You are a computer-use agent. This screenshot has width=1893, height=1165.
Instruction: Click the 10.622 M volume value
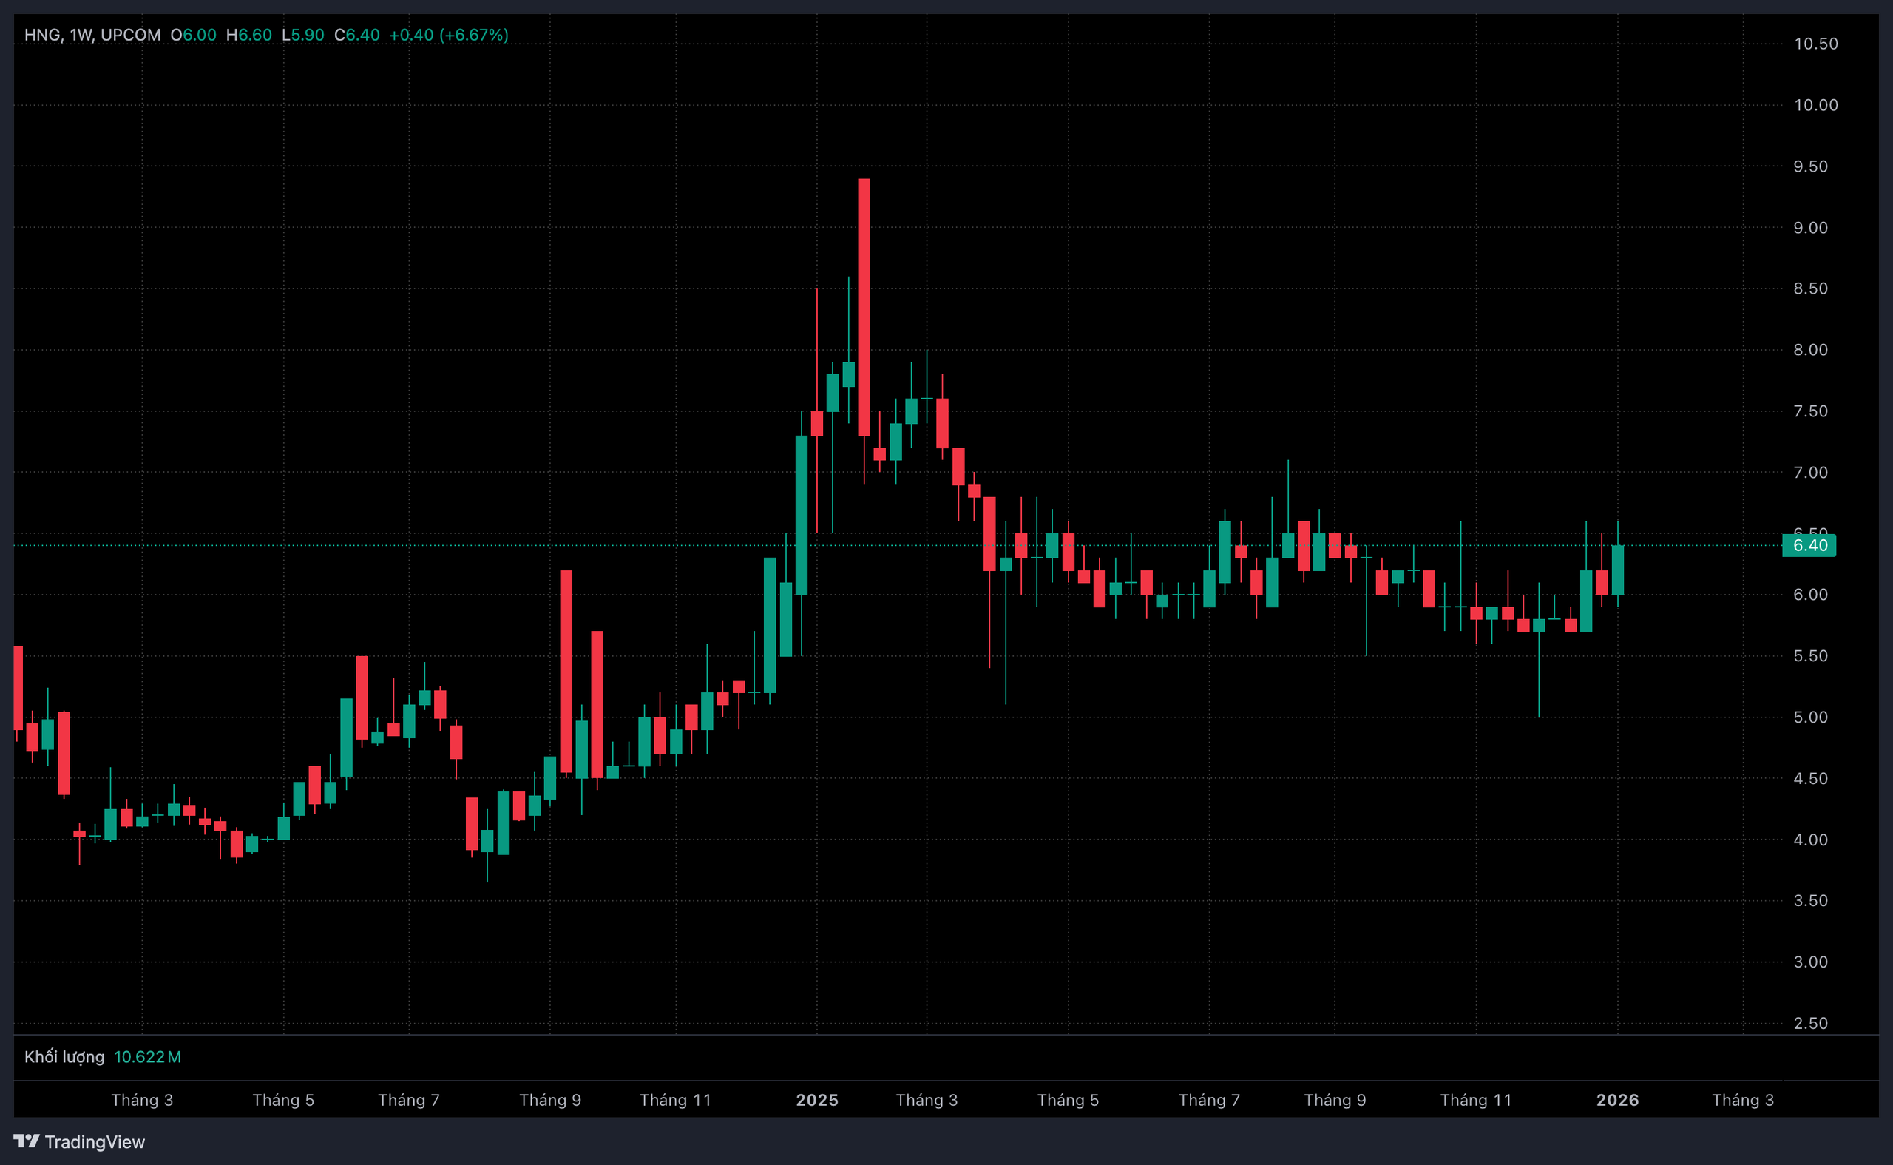147,1056
